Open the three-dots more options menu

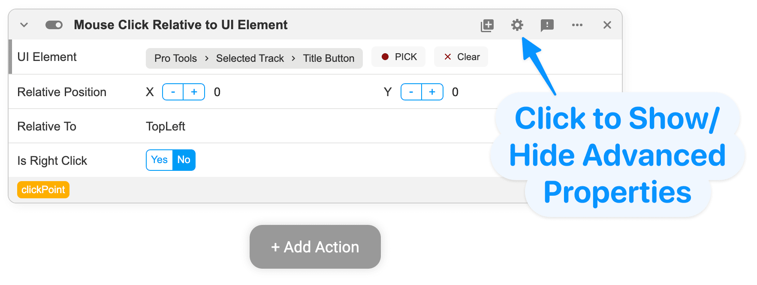click(577, 25)
